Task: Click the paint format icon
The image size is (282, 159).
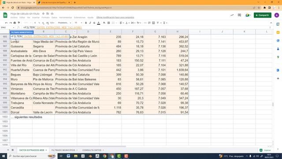Action: point(19,23)
